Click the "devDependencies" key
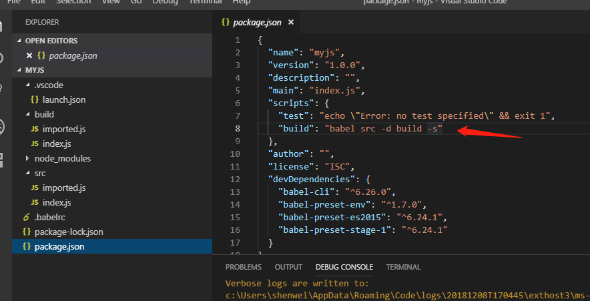 [x=311, y=179]
